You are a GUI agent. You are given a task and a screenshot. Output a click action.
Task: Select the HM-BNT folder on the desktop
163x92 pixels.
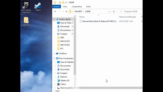click(26, 21)
